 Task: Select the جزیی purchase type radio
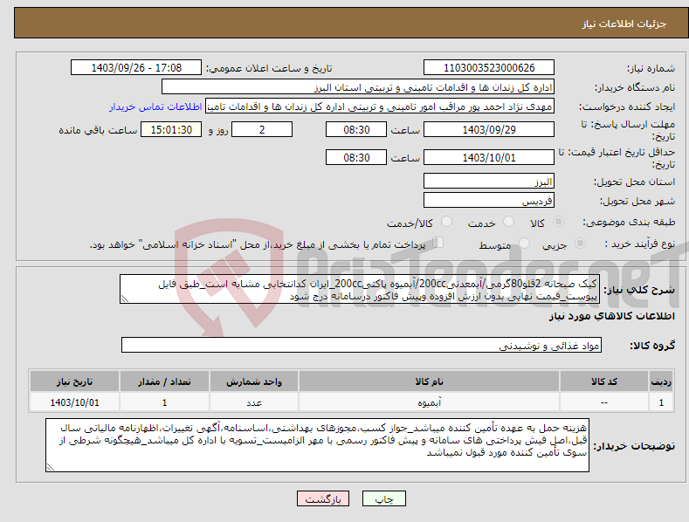point(580,243)
